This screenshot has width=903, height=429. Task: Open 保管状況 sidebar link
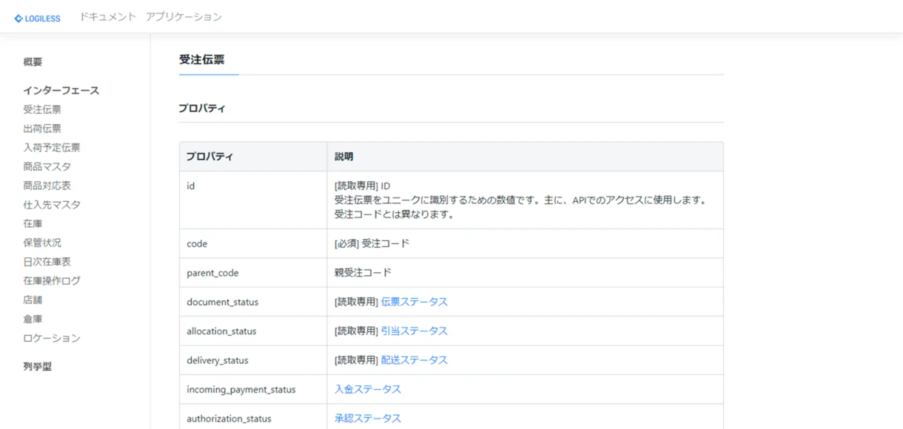42,243
